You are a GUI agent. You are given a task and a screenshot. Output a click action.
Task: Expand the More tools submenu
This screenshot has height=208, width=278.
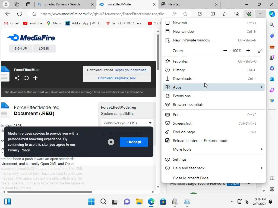(x=214, y=149)
